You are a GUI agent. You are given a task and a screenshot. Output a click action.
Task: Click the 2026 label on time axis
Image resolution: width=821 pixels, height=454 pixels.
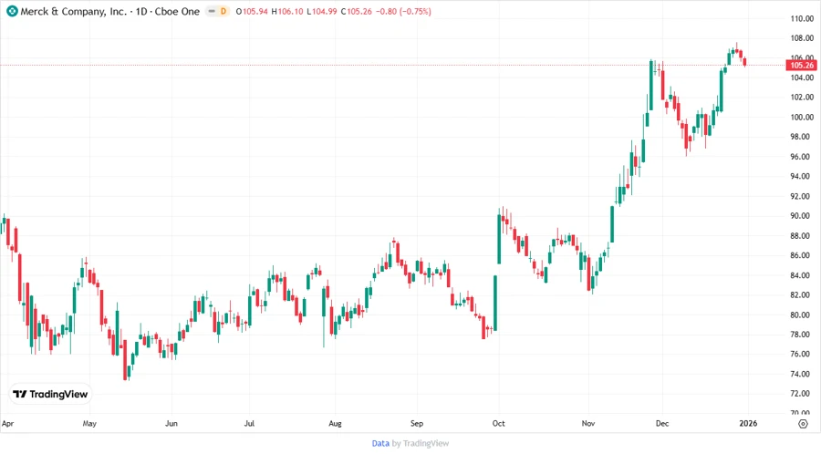(x=748, y=424)
